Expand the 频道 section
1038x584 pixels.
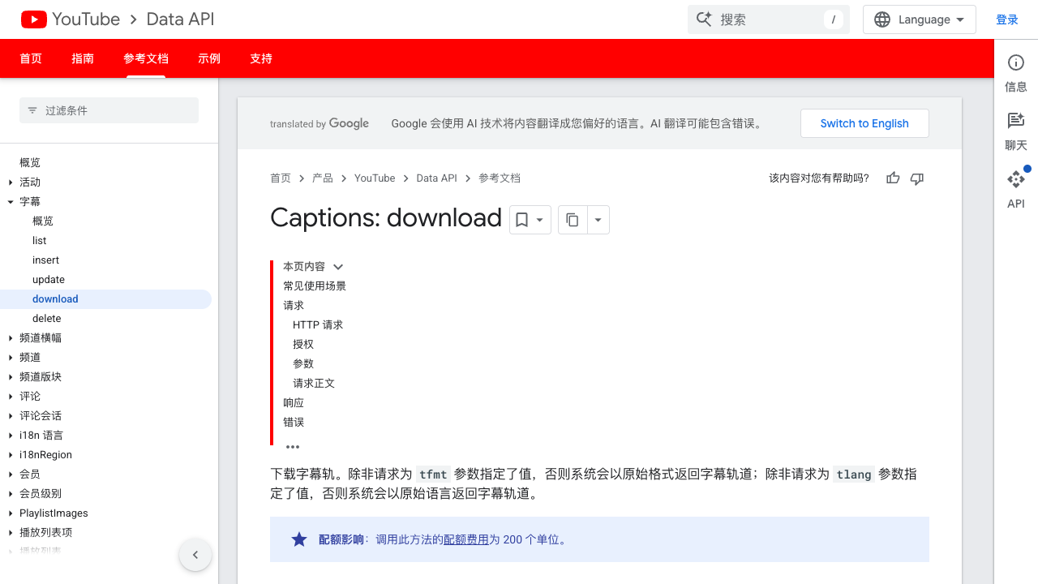click(11, 358)
